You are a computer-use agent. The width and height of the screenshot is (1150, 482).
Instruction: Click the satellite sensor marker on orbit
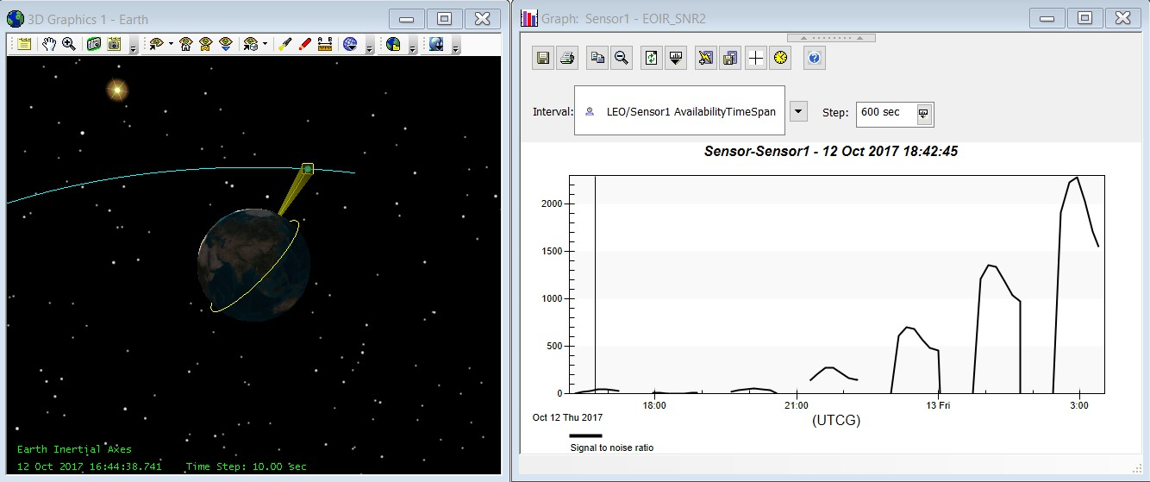tap(307, 169)
